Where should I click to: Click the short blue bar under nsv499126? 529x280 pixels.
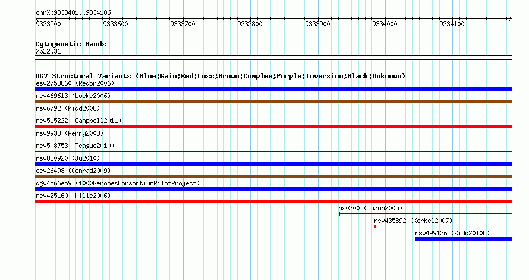464,239
